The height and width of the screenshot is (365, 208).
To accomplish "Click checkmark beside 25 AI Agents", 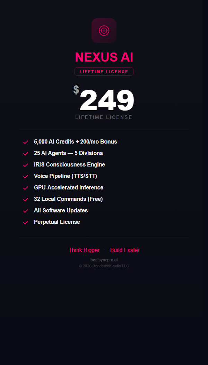I will [x=26, y=153].
